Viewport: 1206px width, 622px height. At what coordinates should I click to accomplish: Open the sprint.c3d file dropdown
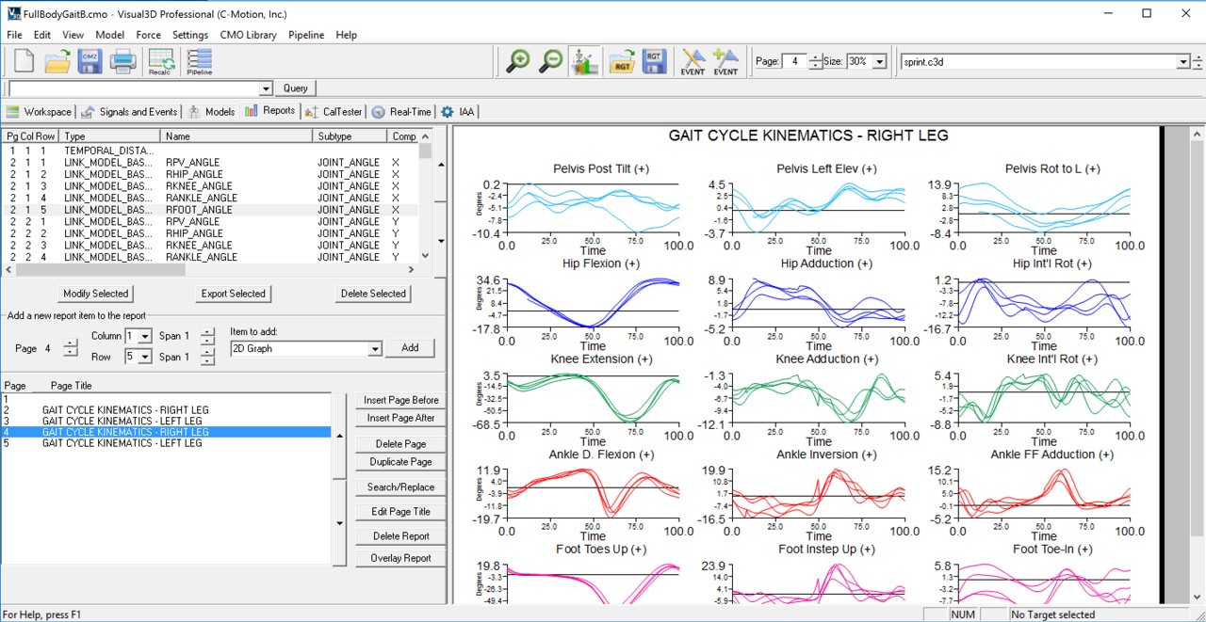pyautogui.click(x=1183, y=61)
